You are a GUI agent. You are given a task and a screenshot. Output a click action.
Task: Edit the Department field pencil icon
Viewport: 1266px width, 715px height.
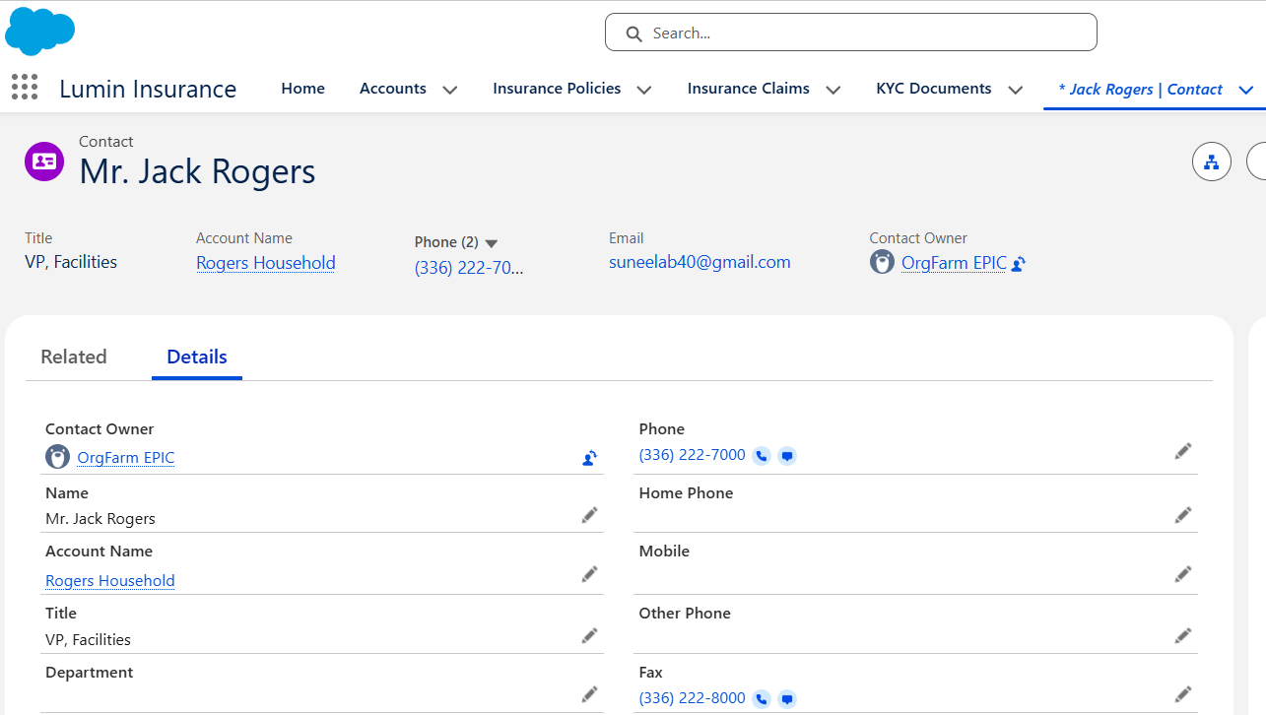pyautogui.click(x=589, y=694)
